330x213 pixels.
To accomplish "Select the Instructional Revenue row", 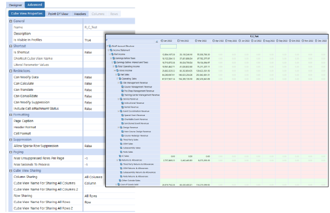I will [x=134, y=103].
